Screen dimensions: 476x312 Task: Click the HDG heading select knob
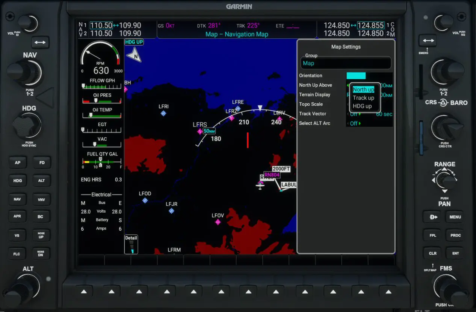(x=26, y=126)
